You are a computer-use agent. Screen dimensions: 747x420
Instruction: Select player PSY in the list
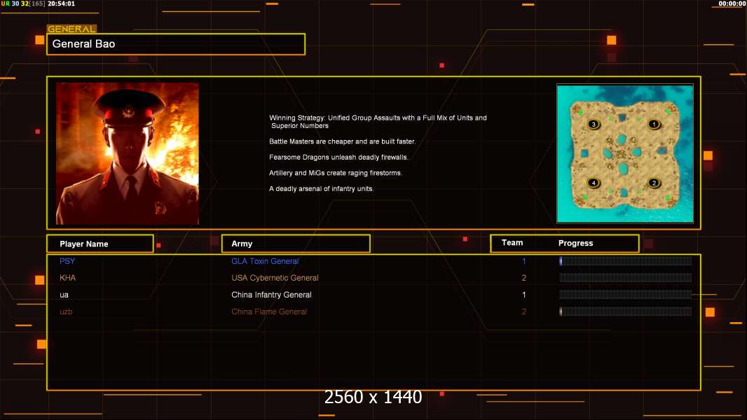pos(67,261)
